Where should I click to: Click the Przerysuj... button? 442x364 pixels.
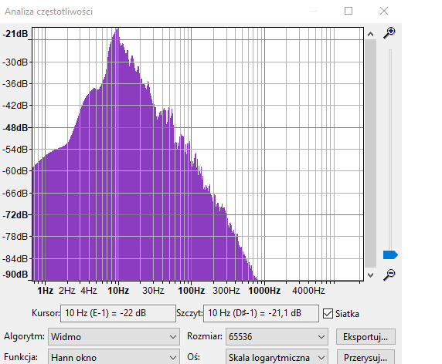coord(365,357)
